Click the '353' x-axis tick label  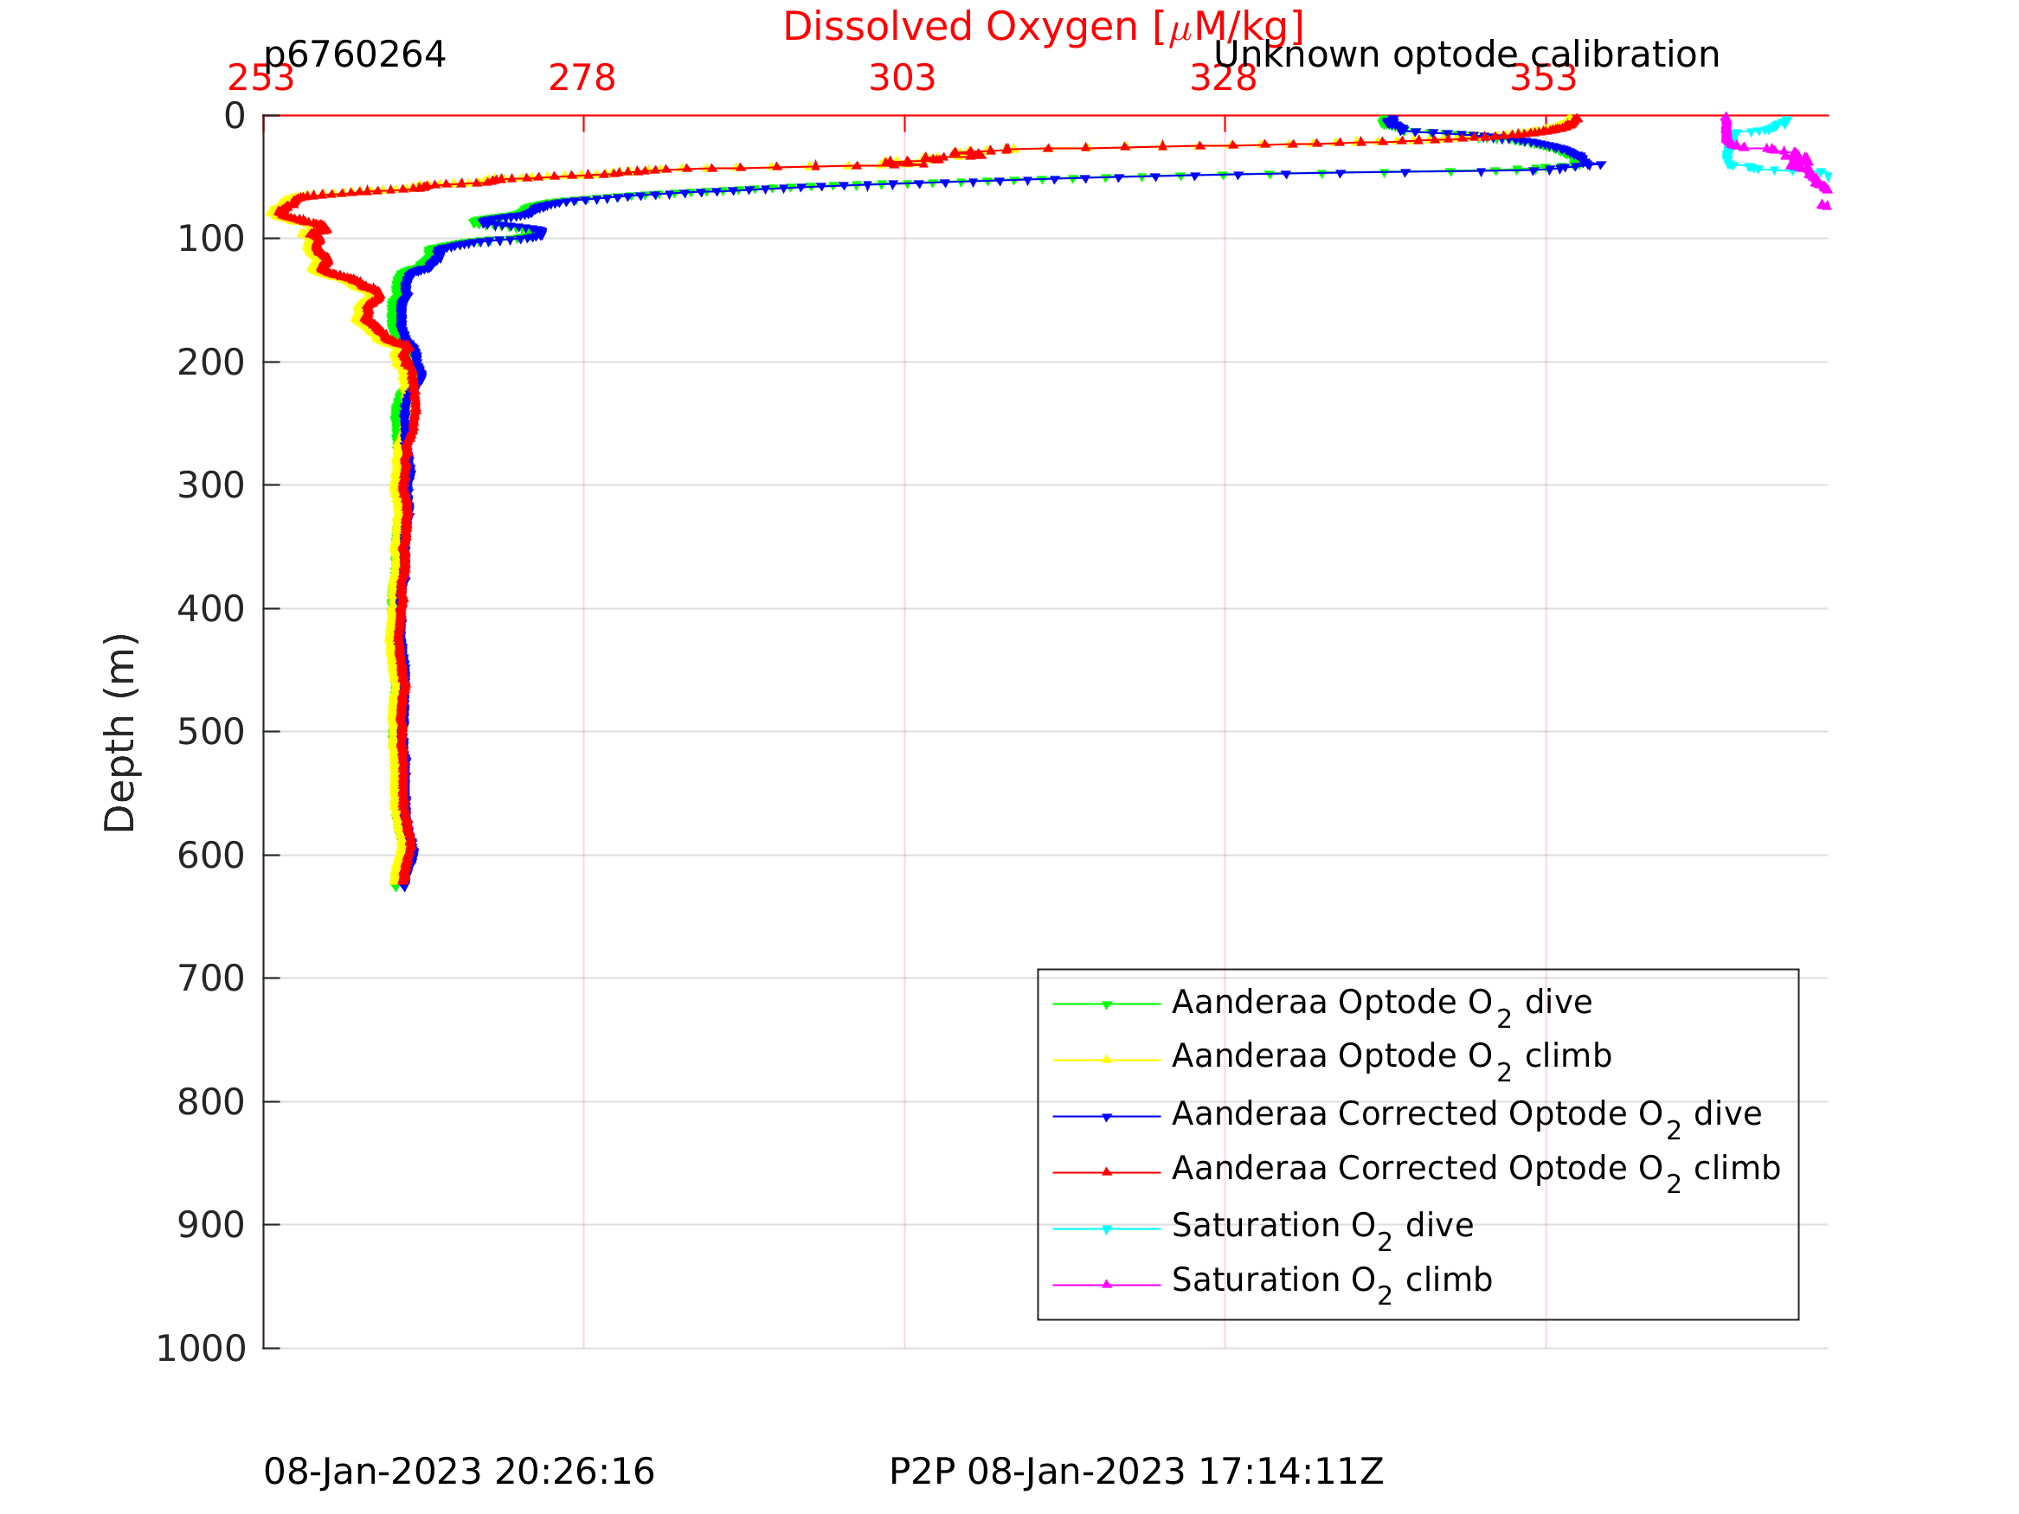pos(1544,79)
